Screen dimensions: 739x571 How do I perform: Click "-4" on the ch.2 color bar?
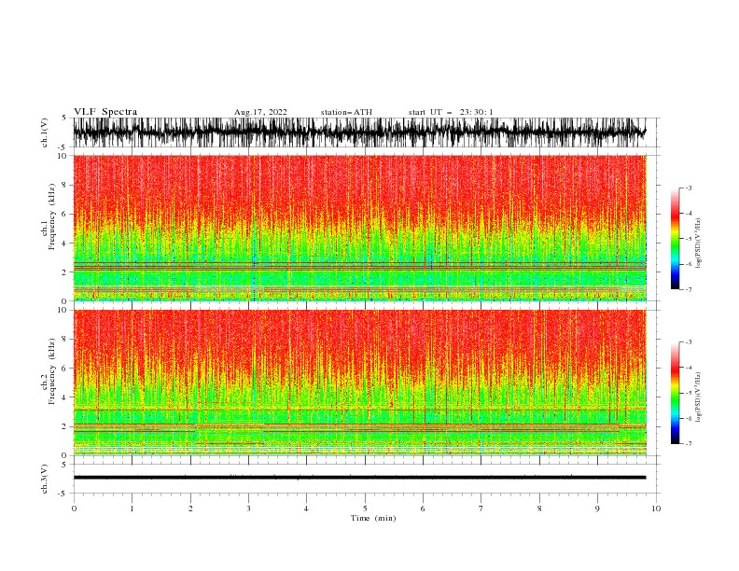pos(688,368)
